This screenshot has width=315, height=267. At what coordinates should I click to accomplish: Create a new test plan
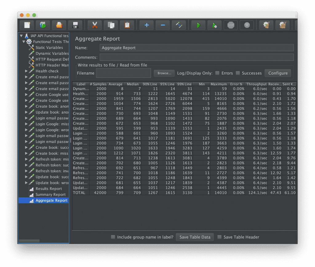26,25
